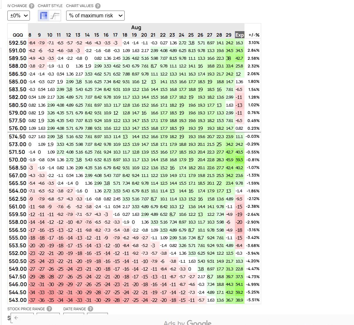
Task: Click the 0.23% percentage value
Action: coord(253,128)
